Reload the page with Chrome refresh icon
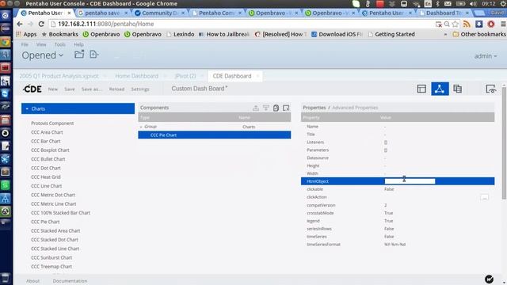Screen dimensions: 507x285 [x=41, y=24]
